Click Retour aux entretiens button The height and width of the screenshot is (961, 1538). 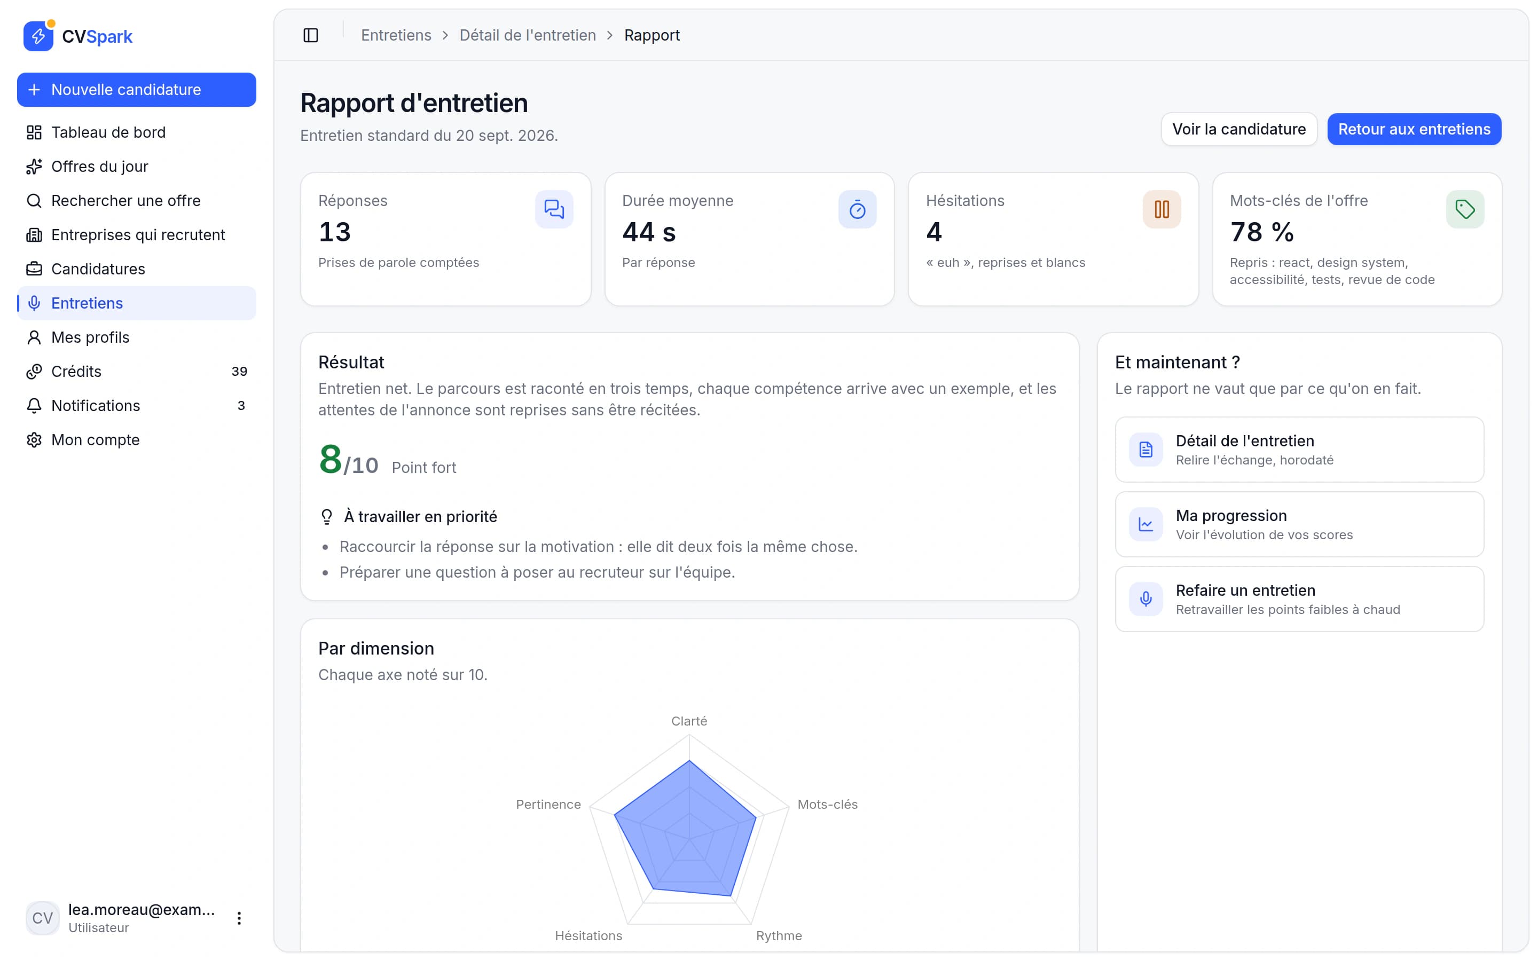point(1414,129)
